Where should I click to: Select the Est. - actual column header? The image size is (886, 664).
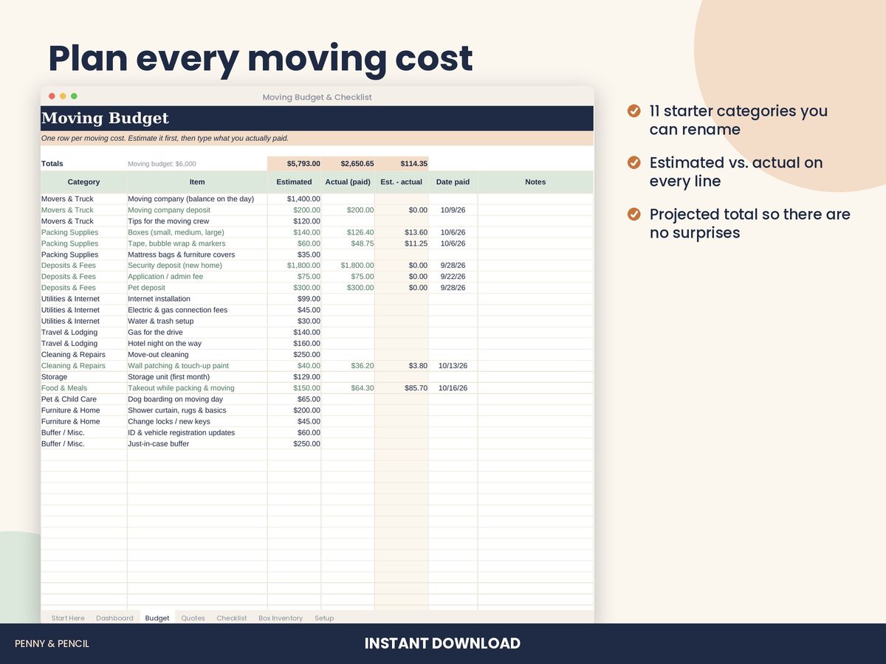pyautogui.click(x=402, y=182)
